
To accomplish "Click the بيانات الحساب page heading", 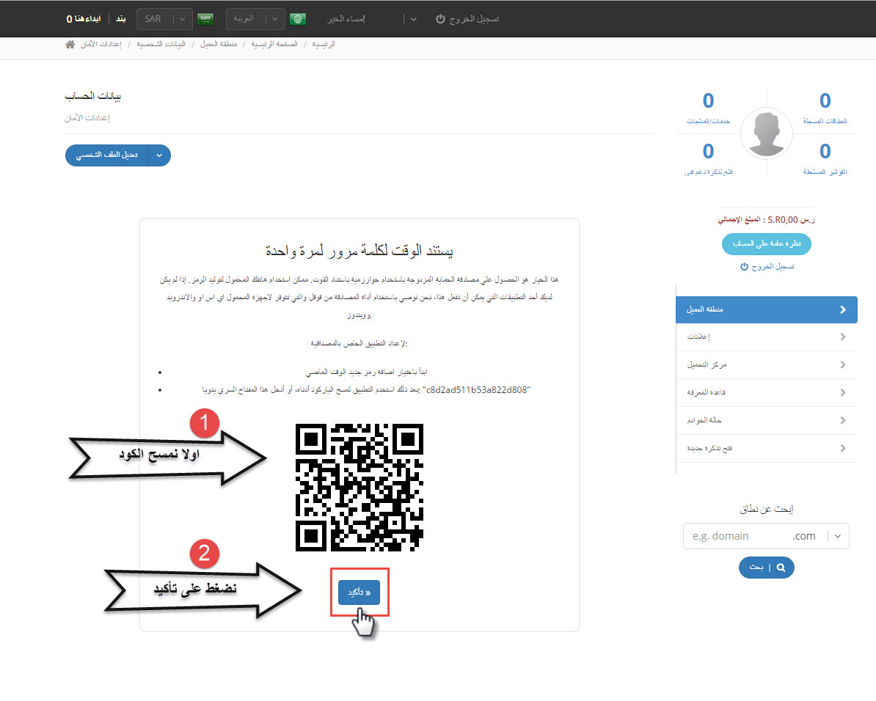I will pyautogui.click(x=92, y=96).
